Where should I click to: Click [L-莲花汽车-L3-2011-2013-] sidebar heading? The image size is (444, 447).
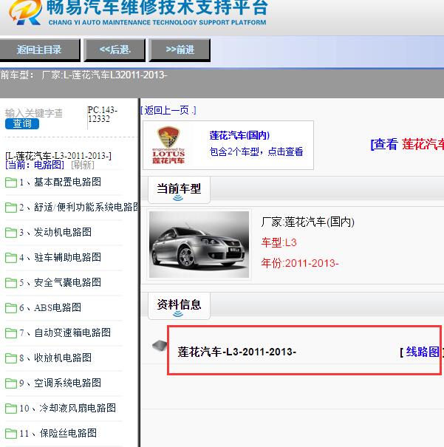(58, 156)
